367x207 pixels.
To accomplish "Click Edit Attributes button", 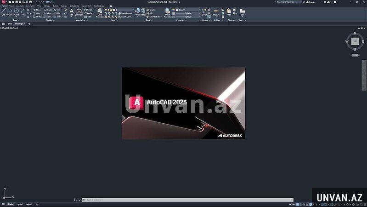I will point(154,17).
